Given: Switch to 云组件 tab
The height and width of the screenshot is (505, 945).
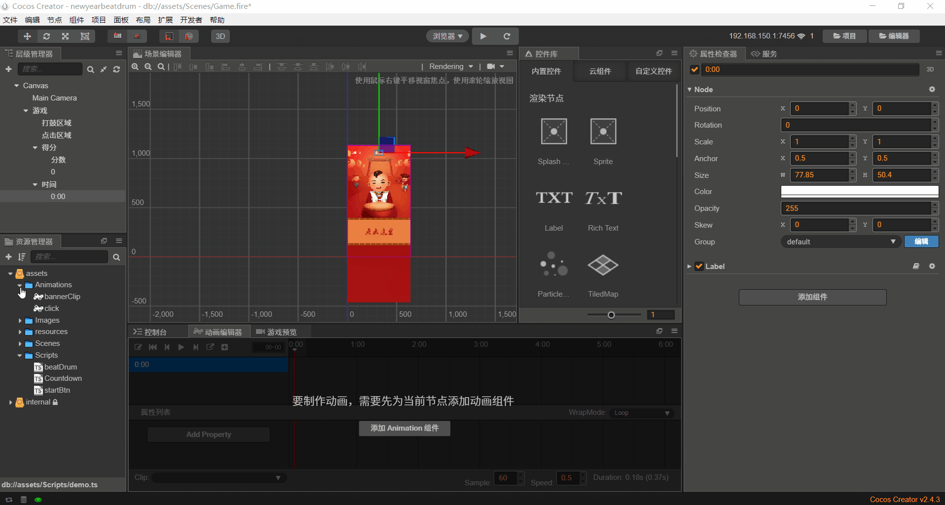Looking at the screenshot, I should coord(600,71).
